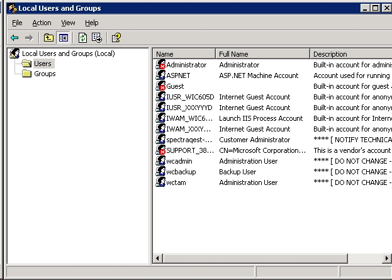Open the File menu
The height and width of the screenshot is (280, 392).
click(x=17, y=23)
